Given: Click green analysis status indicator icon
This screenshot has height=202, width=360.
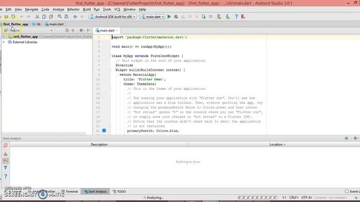Looking at the screenshot, I should (x=346, y=138).
